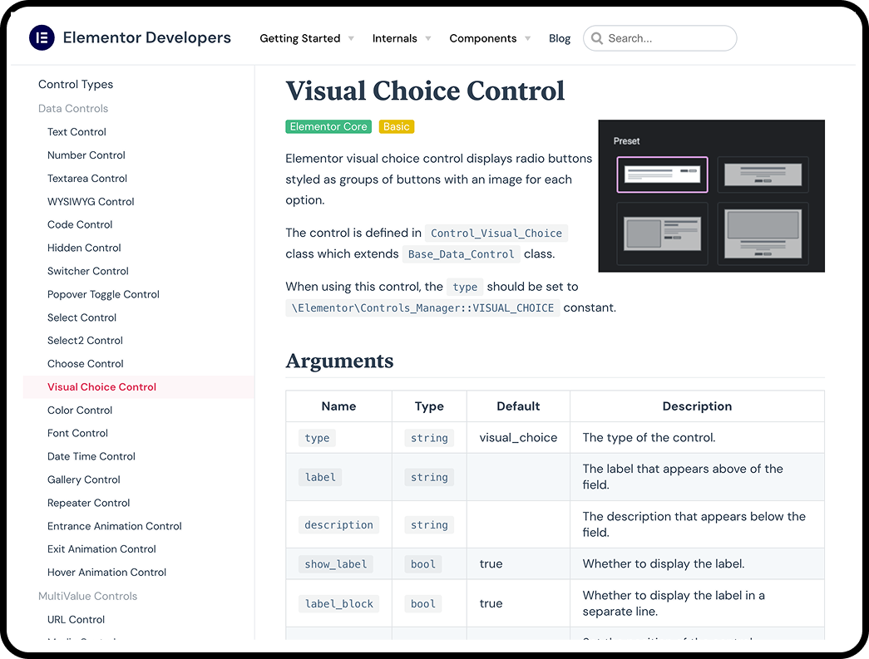This screenshot has width=869, height=659.
Task: Select MultiValue Controls sidebar heading
Action: tap(87, 596)
